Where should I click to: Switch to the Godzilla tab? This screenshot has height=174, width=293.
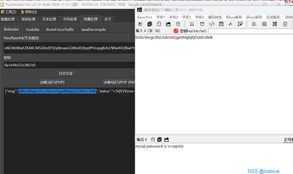pyautogui.click(x=33, y=29)
